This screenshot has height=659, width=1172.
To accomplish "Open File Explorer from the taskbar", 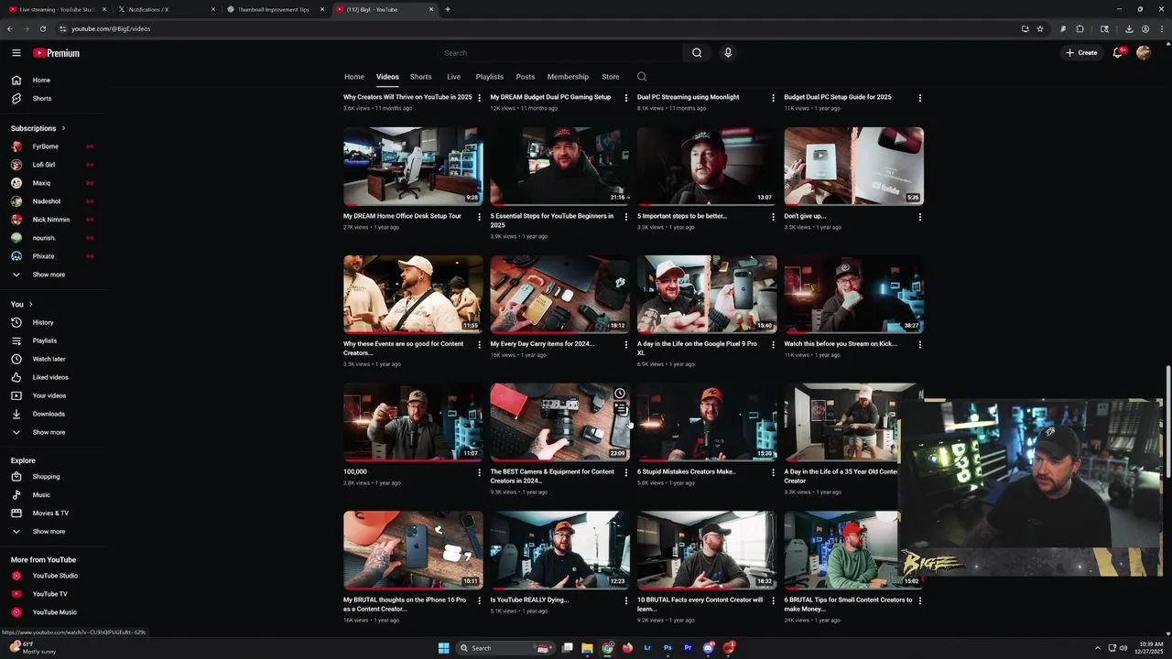I will 587,648.
